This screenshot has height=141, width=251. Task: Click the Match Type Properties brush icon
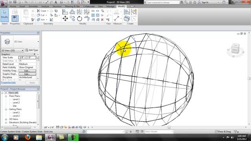pyautogui.click(x=33, y=20)
